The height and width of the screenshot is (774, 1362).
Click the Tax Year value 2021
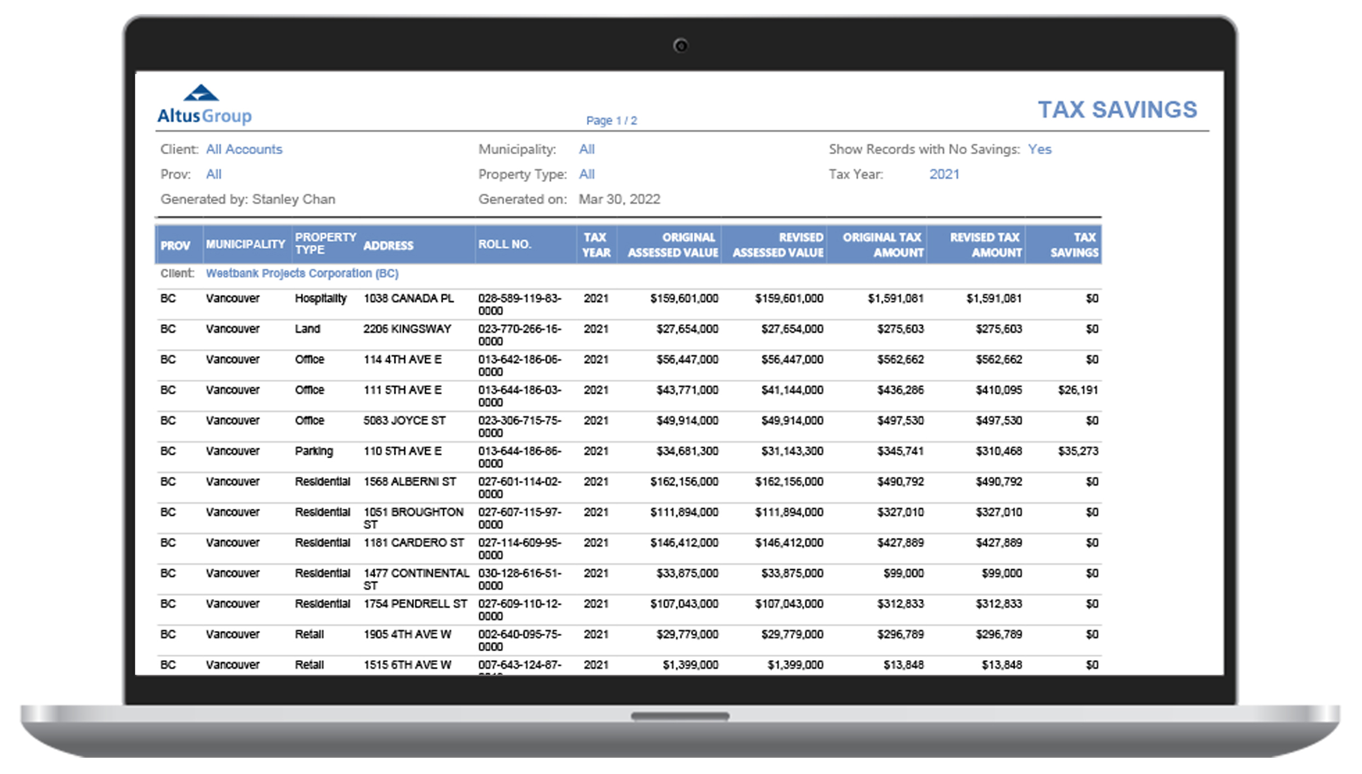tap(944, 174)
